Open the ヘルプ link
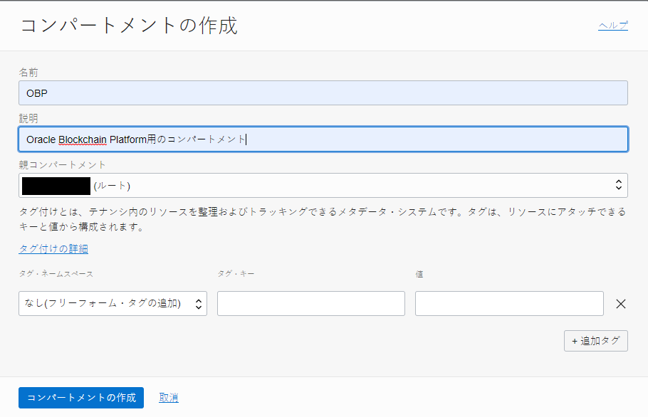This screenshot has width=648, height=417. (612, 24)
